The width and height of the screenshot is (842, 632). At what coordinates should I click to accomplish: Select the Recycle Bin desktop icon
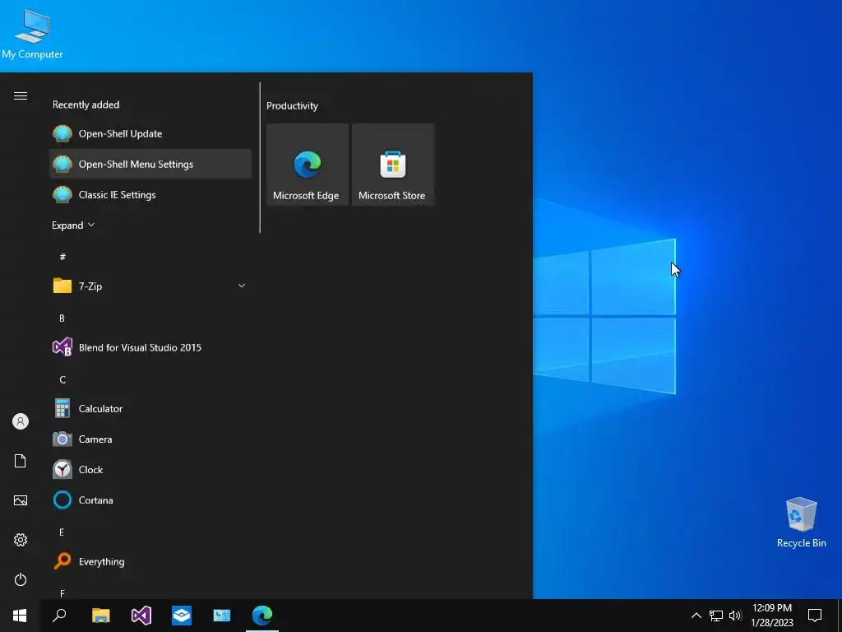(x=801, y=523)
